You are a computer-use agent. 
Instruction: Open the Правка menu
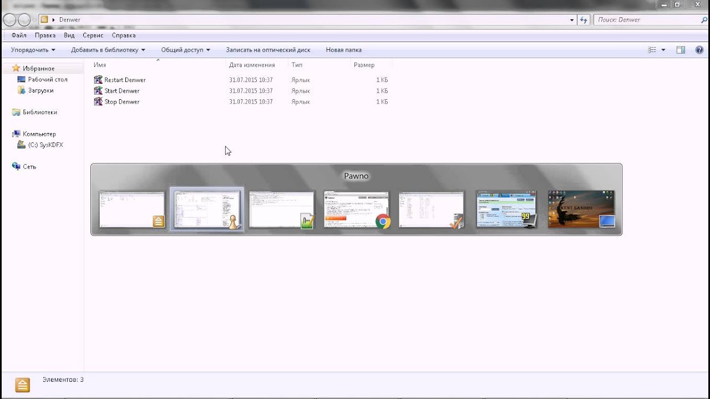pos(45,35)
